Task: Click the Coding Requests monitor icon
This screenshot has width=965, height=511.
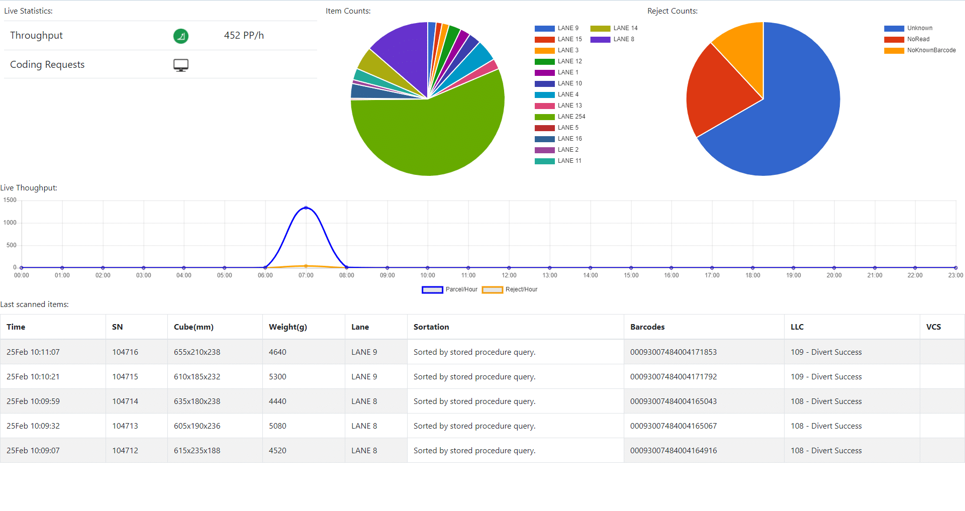Action: pos(180,64)
